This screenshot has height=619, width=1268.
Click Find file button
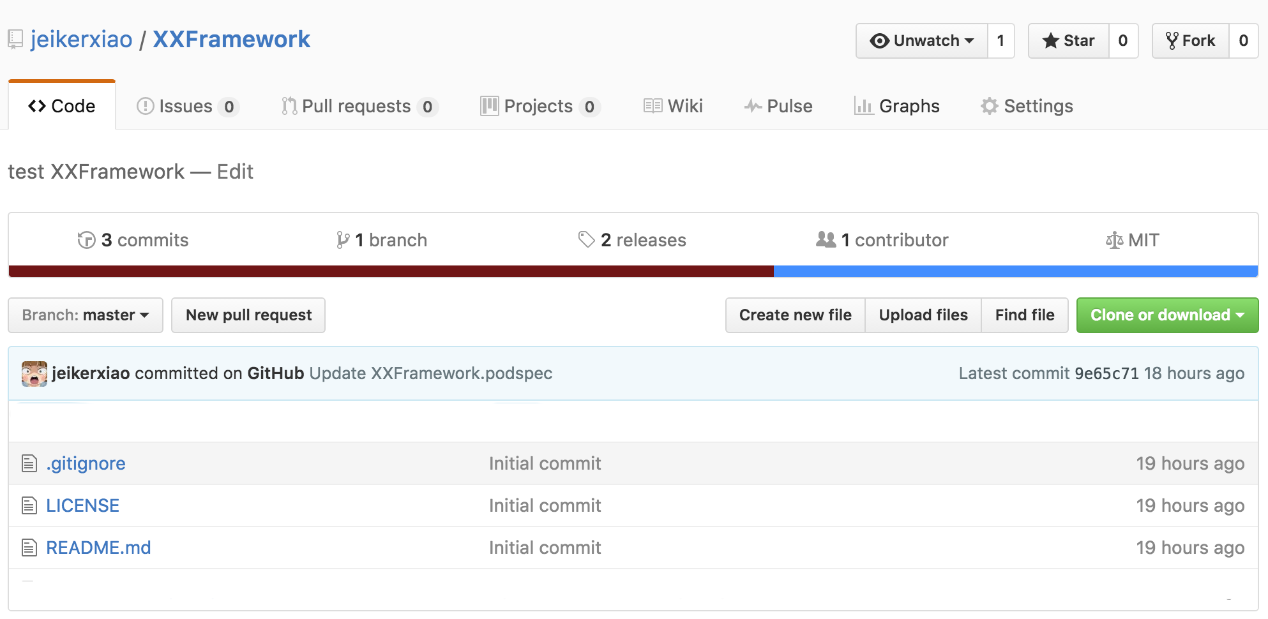1025,315
